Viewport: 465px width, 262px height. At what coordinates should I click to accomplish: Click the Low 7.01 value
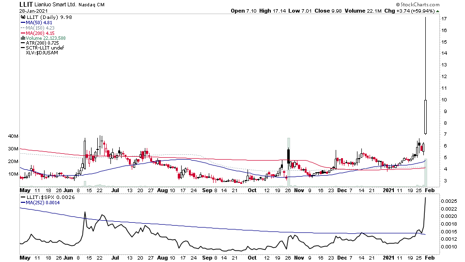pyautogui.click(x=300, y=11)
